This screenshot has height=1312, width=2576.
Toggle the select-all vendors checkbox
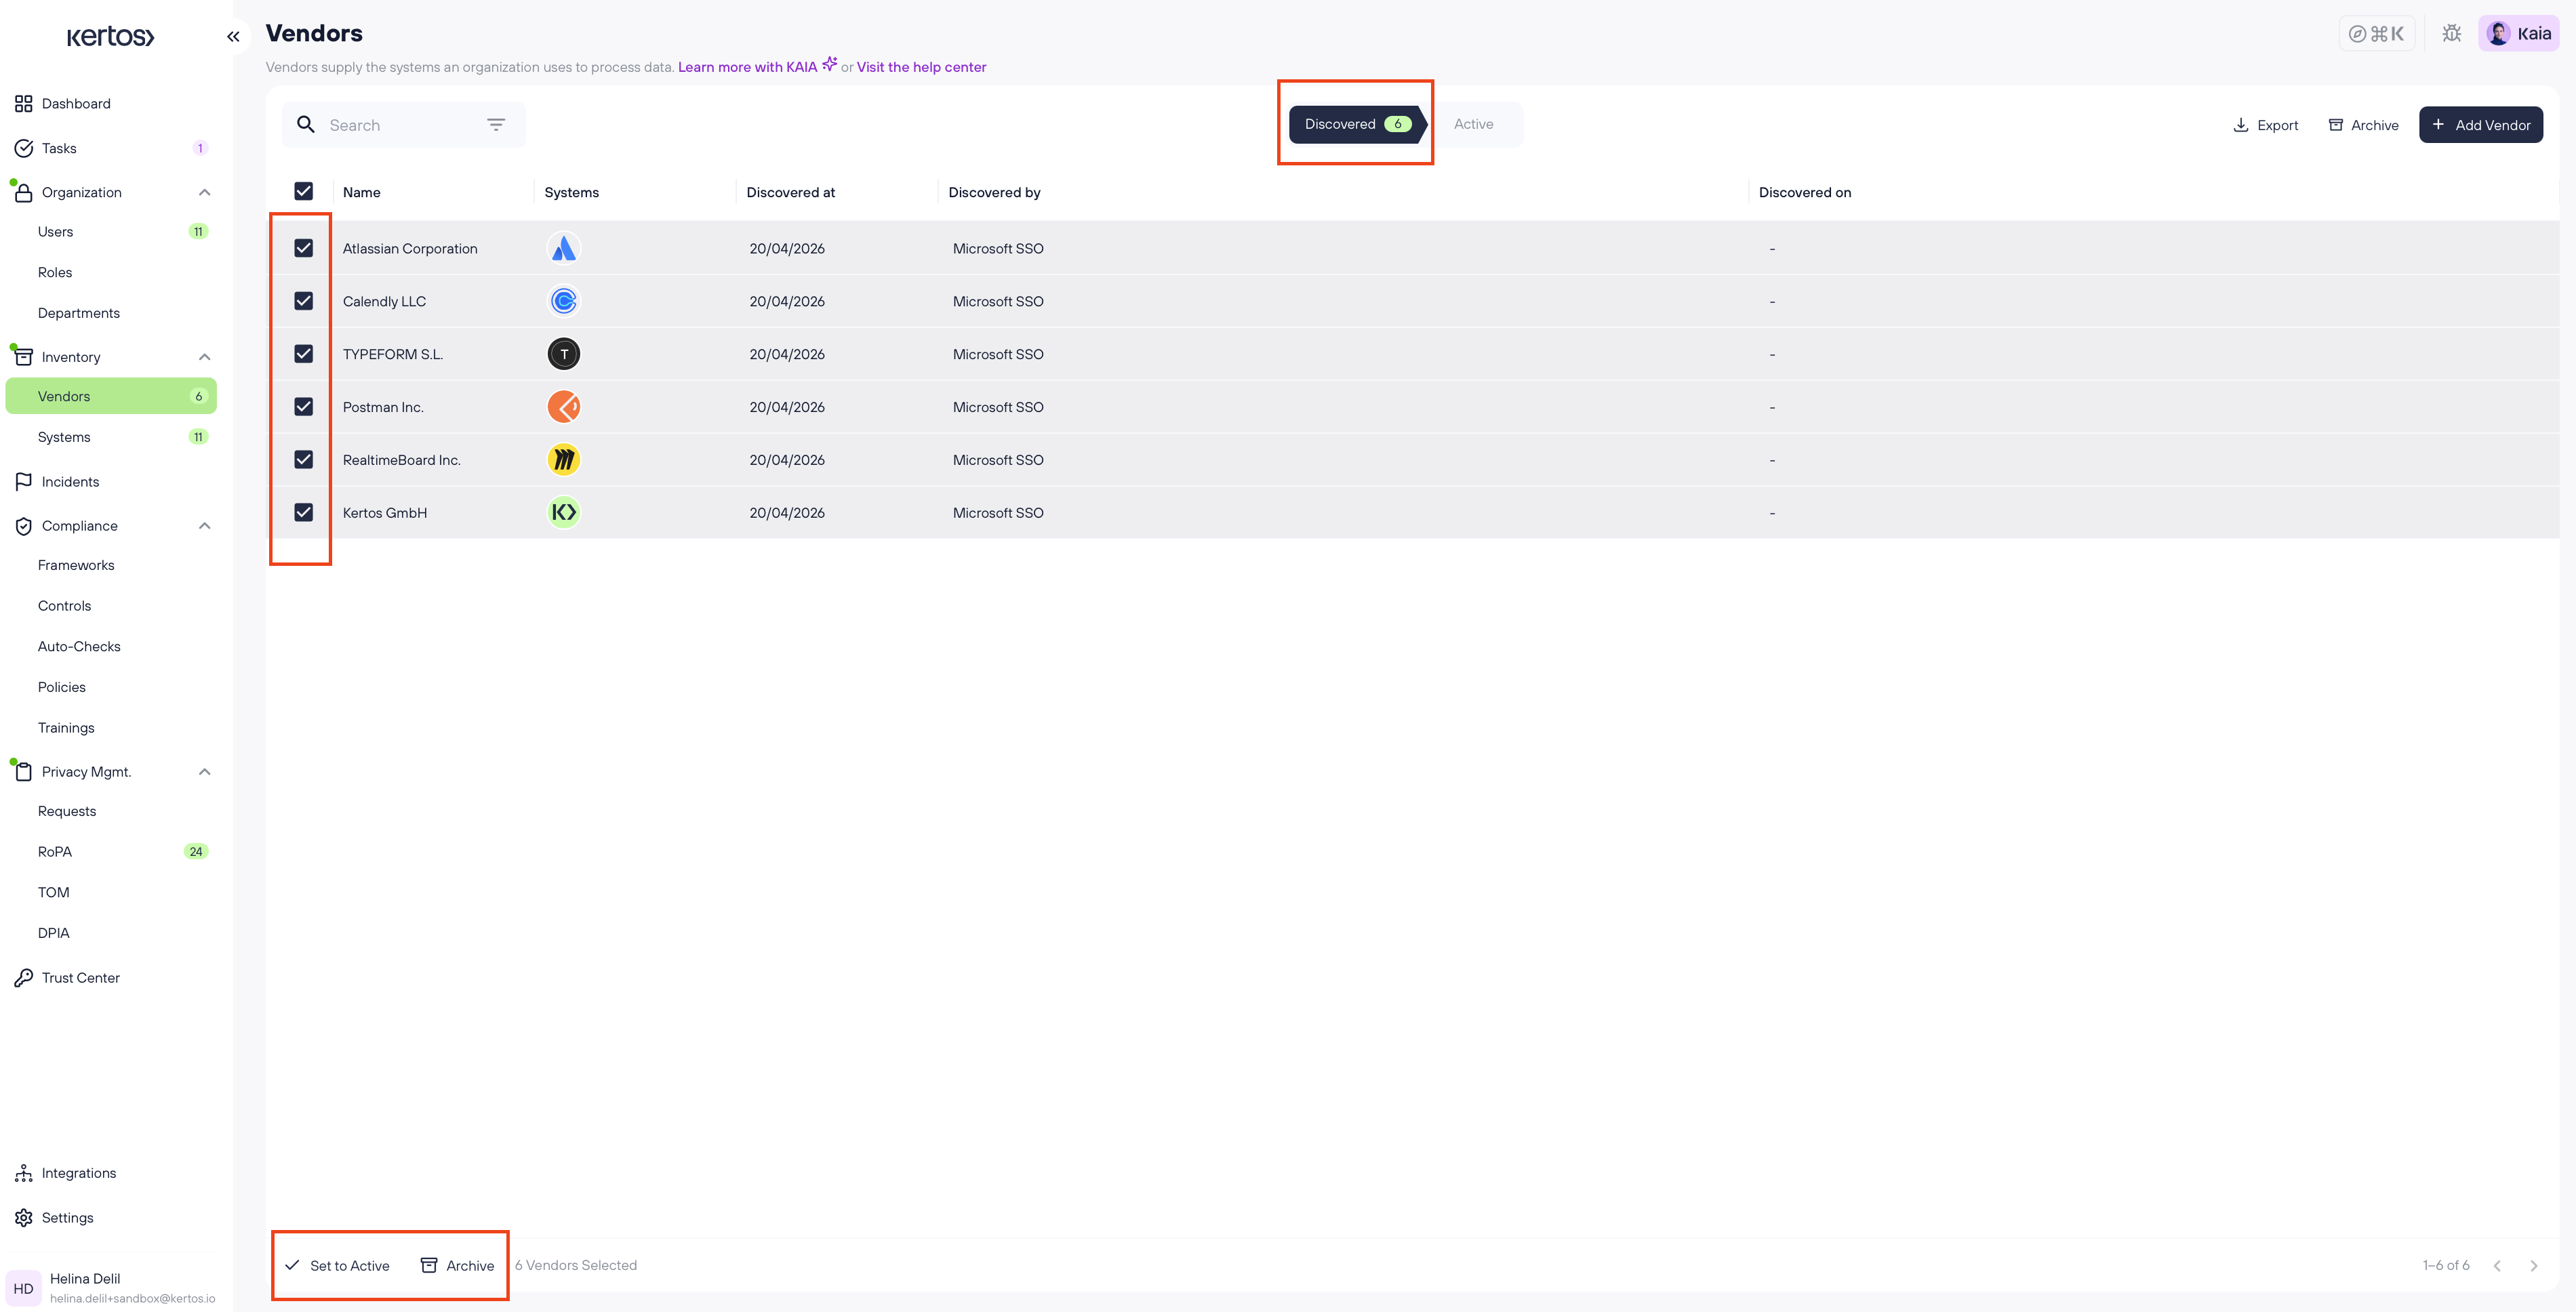pyautogui.click(x=304, y=191)
